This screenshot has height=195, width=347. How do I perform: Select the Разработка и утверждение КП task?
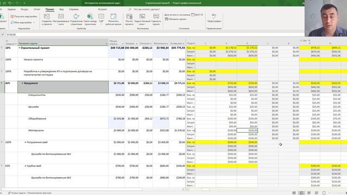(58, 73)
